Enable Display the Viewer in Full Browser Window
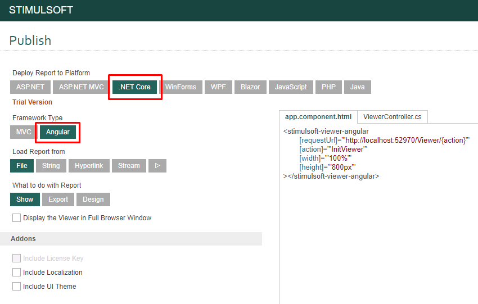Viewport: 478px width, 304px height. (x=16, y=218)
